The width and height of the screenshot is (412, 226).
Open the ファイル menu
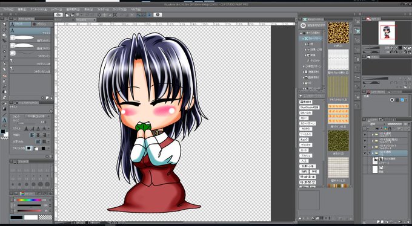coord(7,9)
